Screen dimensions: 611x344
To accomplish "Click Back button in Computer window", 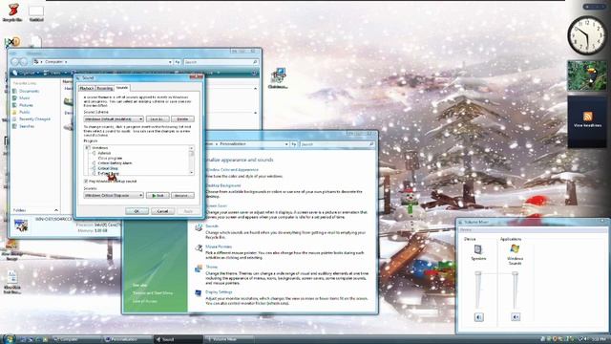I will pos(15,62).
